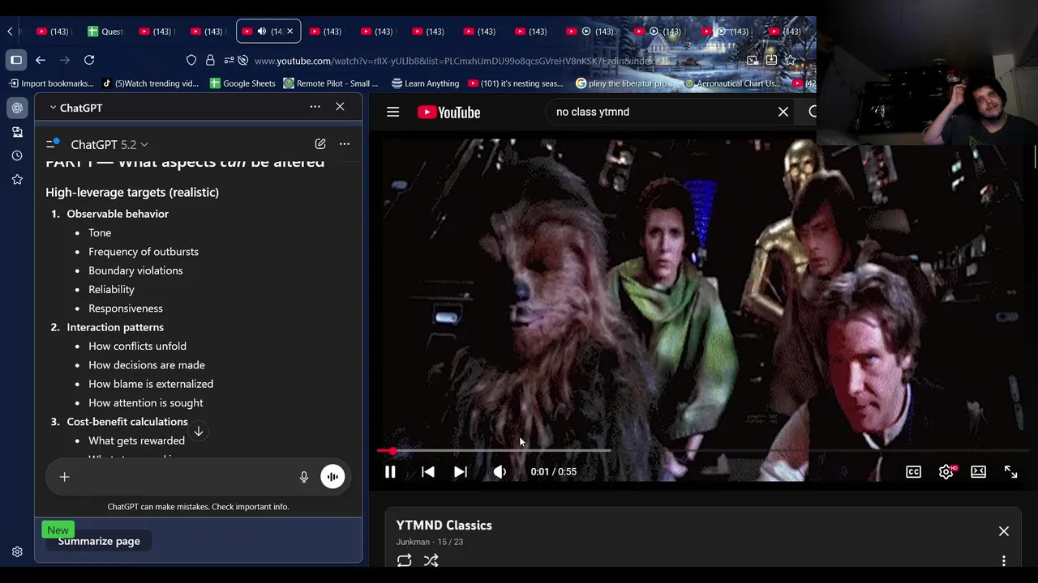Seek on the video progress bar
Viewport: 1038px width, 583px height.
[x=702, y=450]
